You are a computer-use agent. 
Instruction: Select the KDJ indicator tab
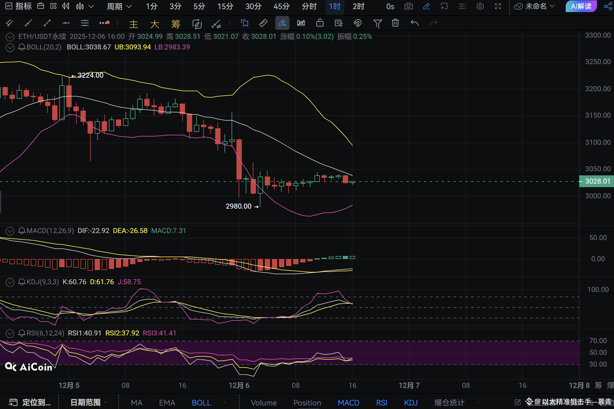[411, 403]
